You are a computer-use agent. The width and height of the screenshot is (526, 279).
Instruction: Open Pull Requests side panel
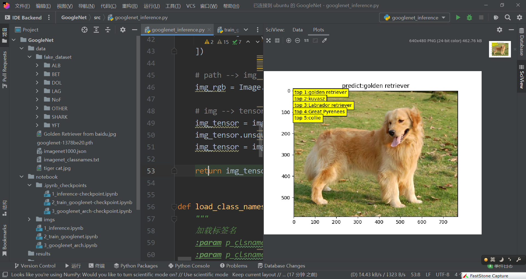[x=4, y=69]
